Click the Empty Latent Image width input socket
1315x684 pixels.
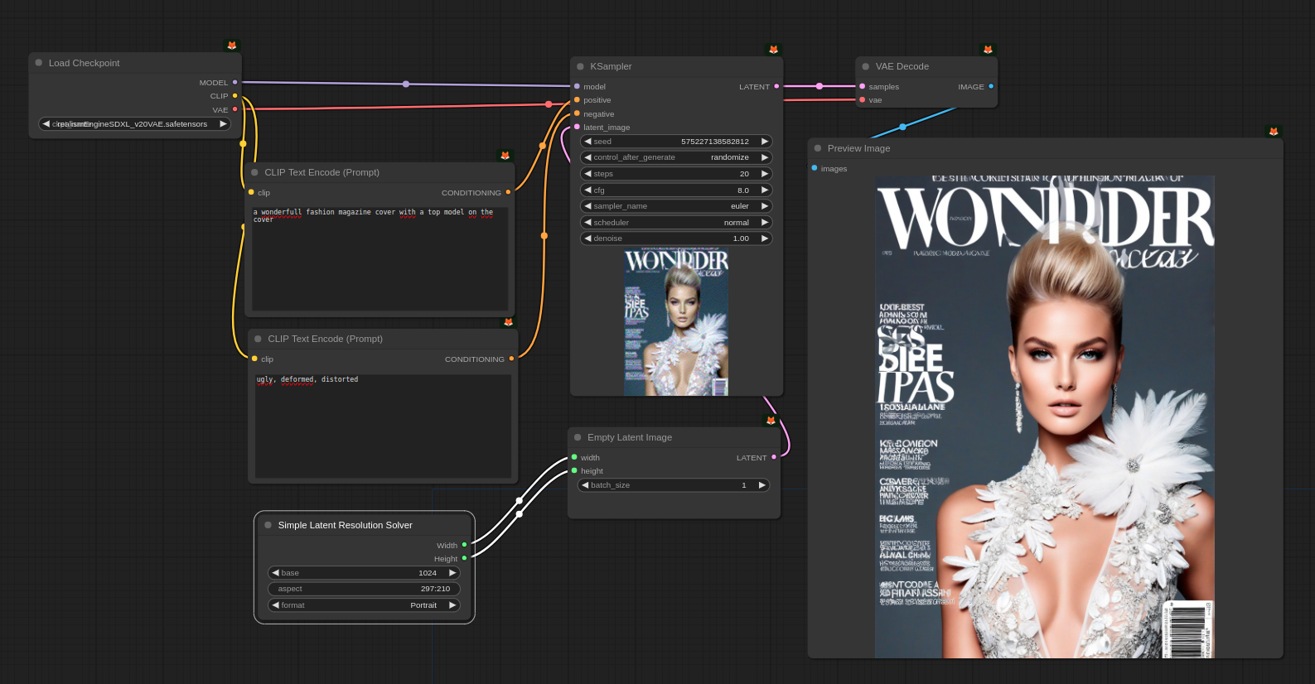[x=574, y=457]
